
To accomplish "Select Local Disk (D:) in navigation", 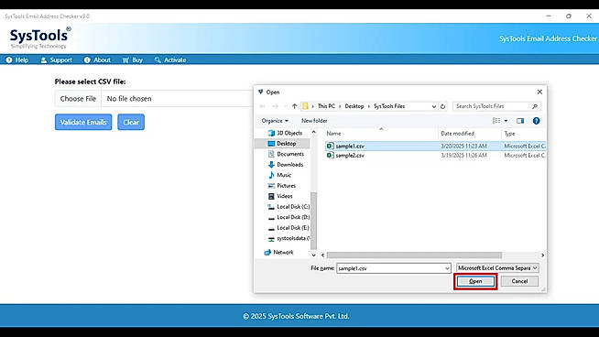I will [289, 217].
